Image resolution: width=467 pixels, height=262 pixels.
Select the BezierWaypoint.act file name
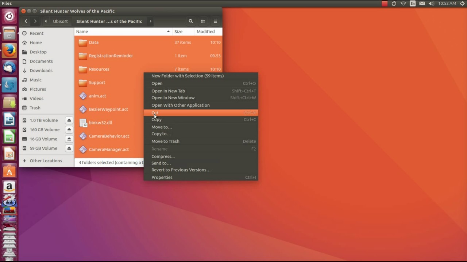pyautogui.click(x=108, y=110)
